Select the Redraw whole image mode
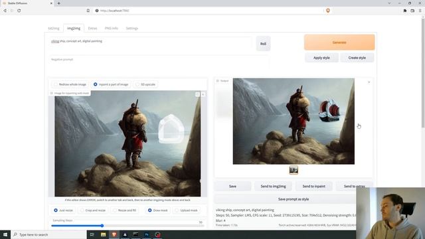425x239 pixels. click(x=70, y=84)
